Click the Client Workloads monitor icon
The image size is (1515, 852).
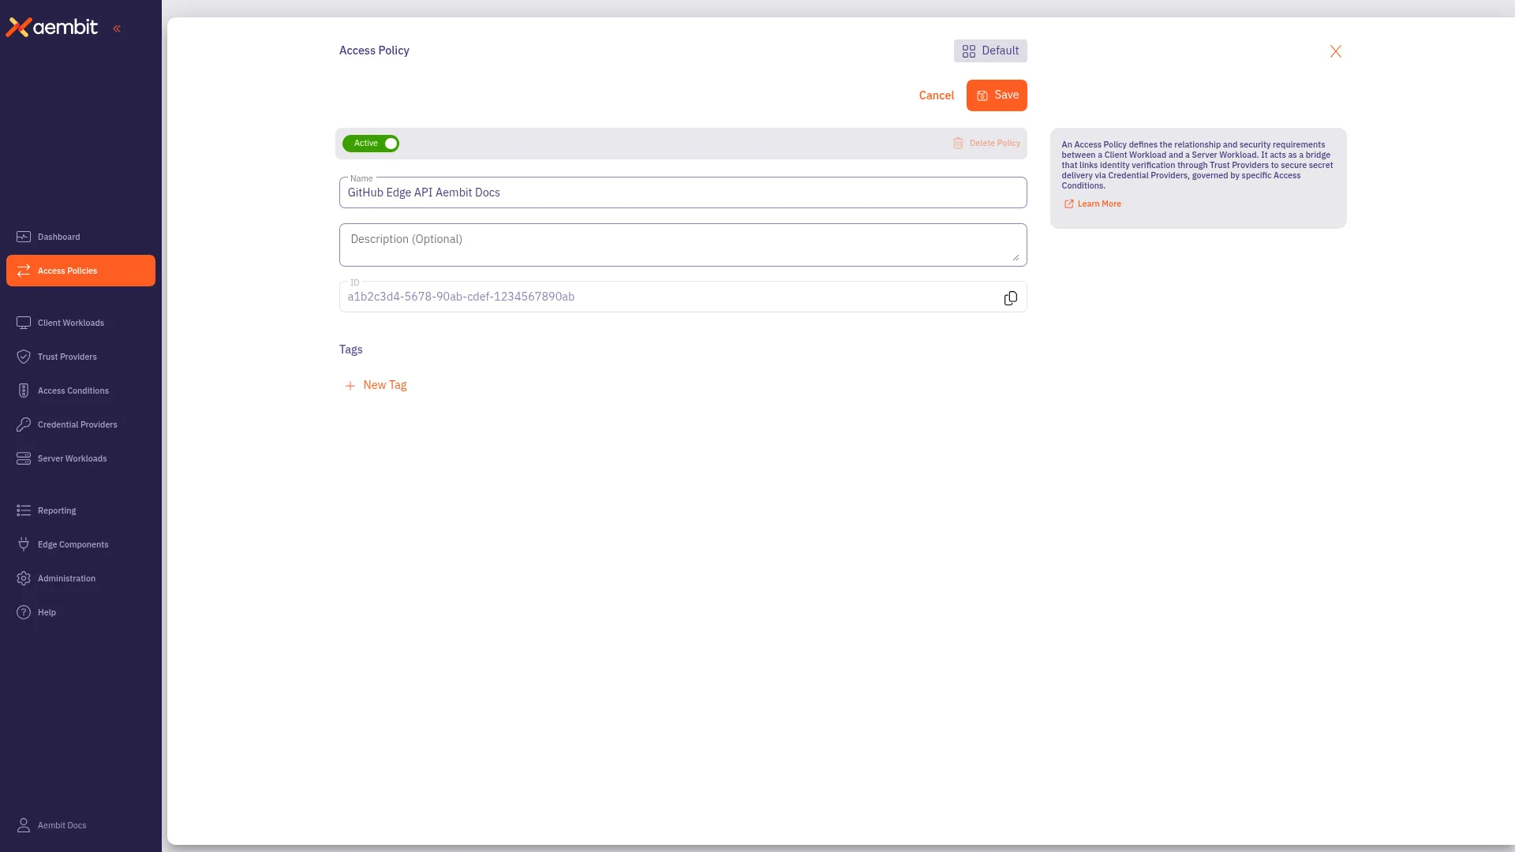(24, 323)
